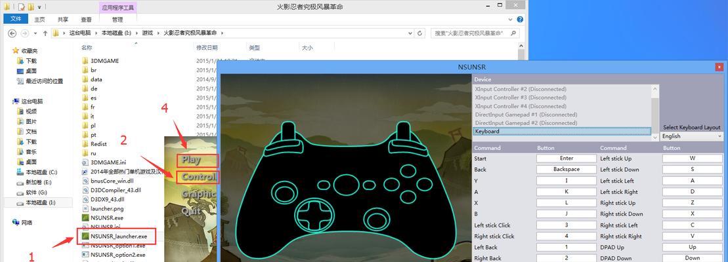The height and width of the screenshot is (262, 728).
Task: Open Explorer help question-mark icon
Action: click(x=520, y=20)
